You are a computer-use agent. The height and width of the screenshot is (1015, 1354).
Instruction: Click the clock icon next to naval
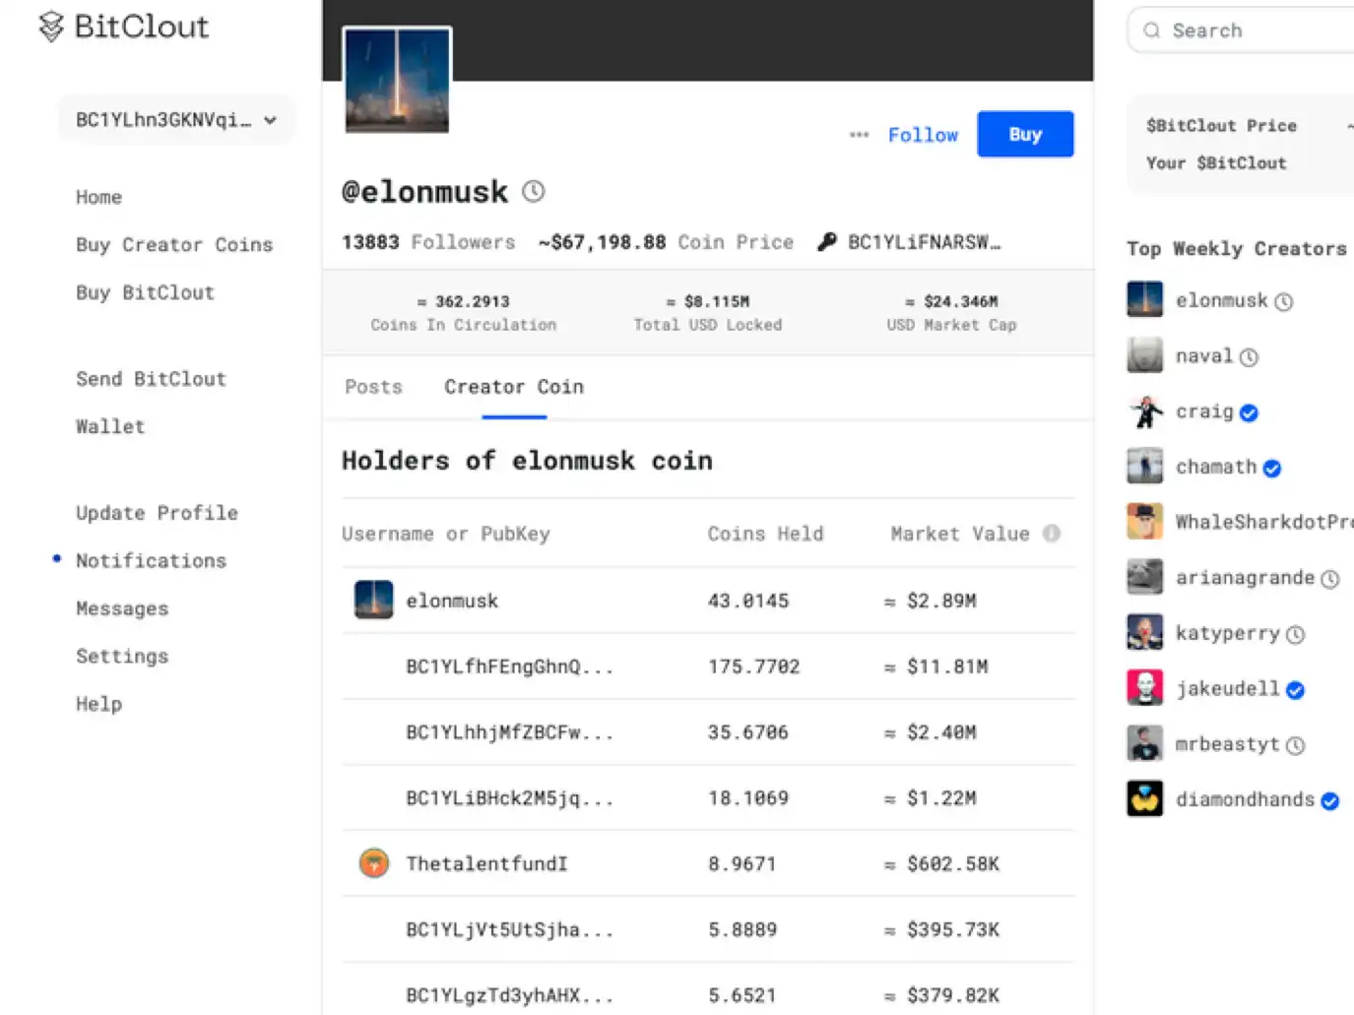(1250, 356)
